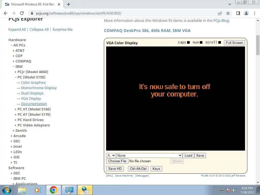Open the taskbar clock showing 9:24 PM
The width and height of the screenshot is (260, 195).
[247, 190]
